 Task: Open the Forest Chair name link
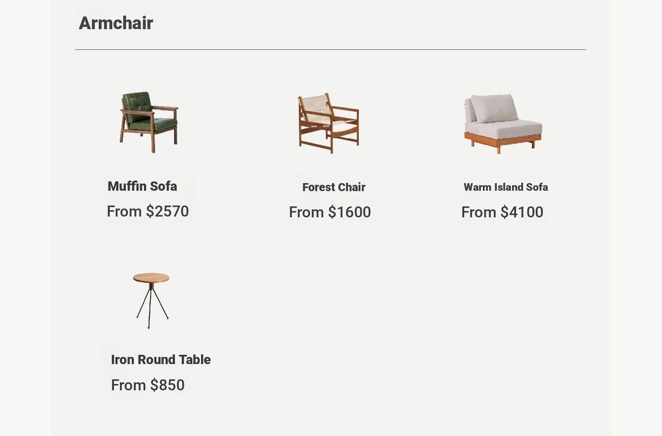(334, 187)
